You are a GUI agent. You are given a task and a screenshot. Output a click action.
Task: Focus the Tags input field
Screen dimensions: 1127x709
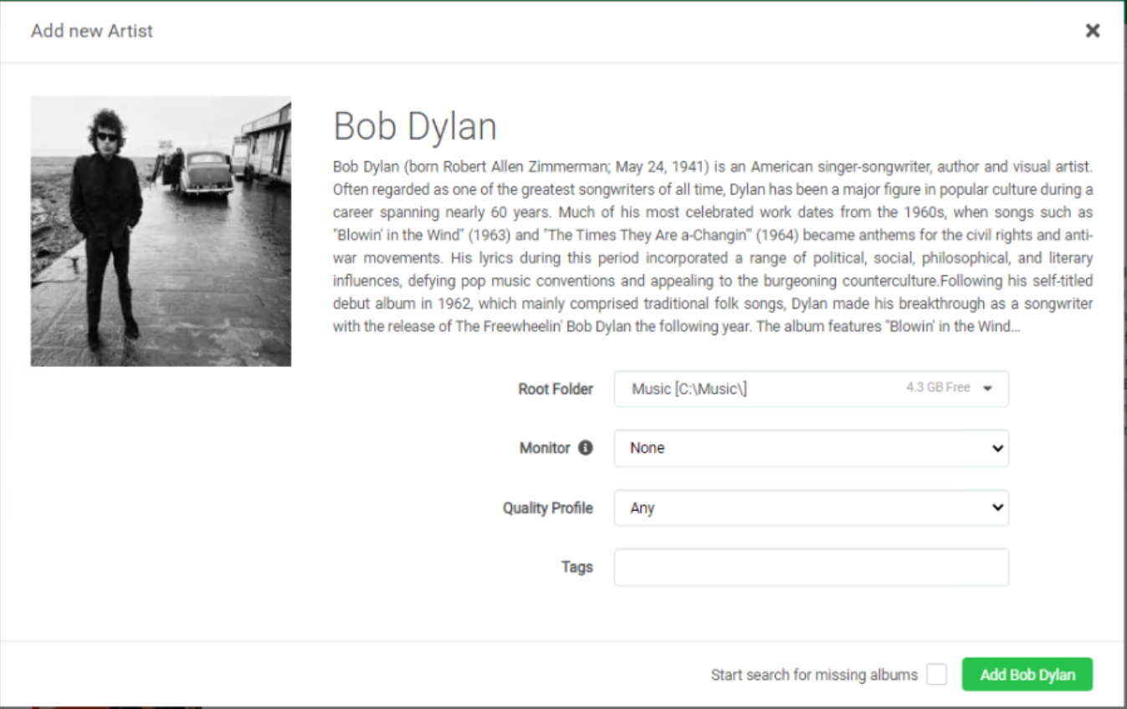(x=812, y=567)
